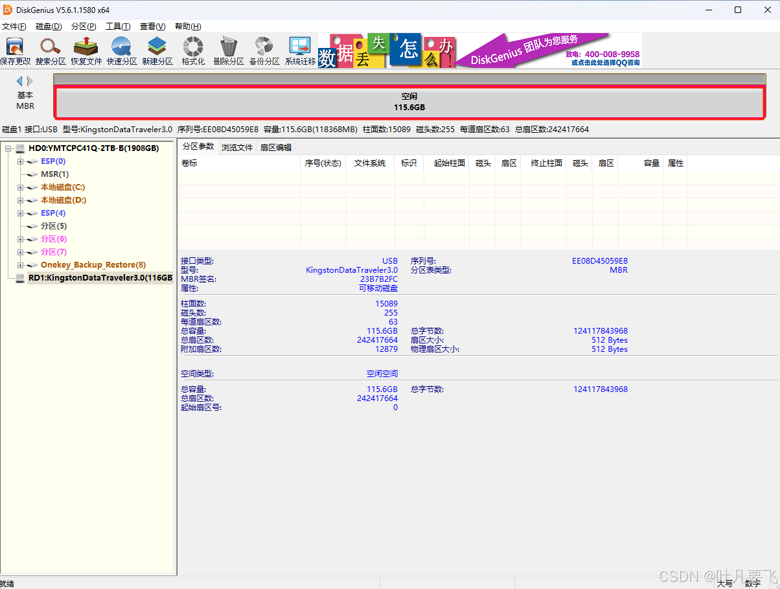
Task: Select RD1:KingstonDataTraveler3.0 in disk tree
Action: [100, 278]
